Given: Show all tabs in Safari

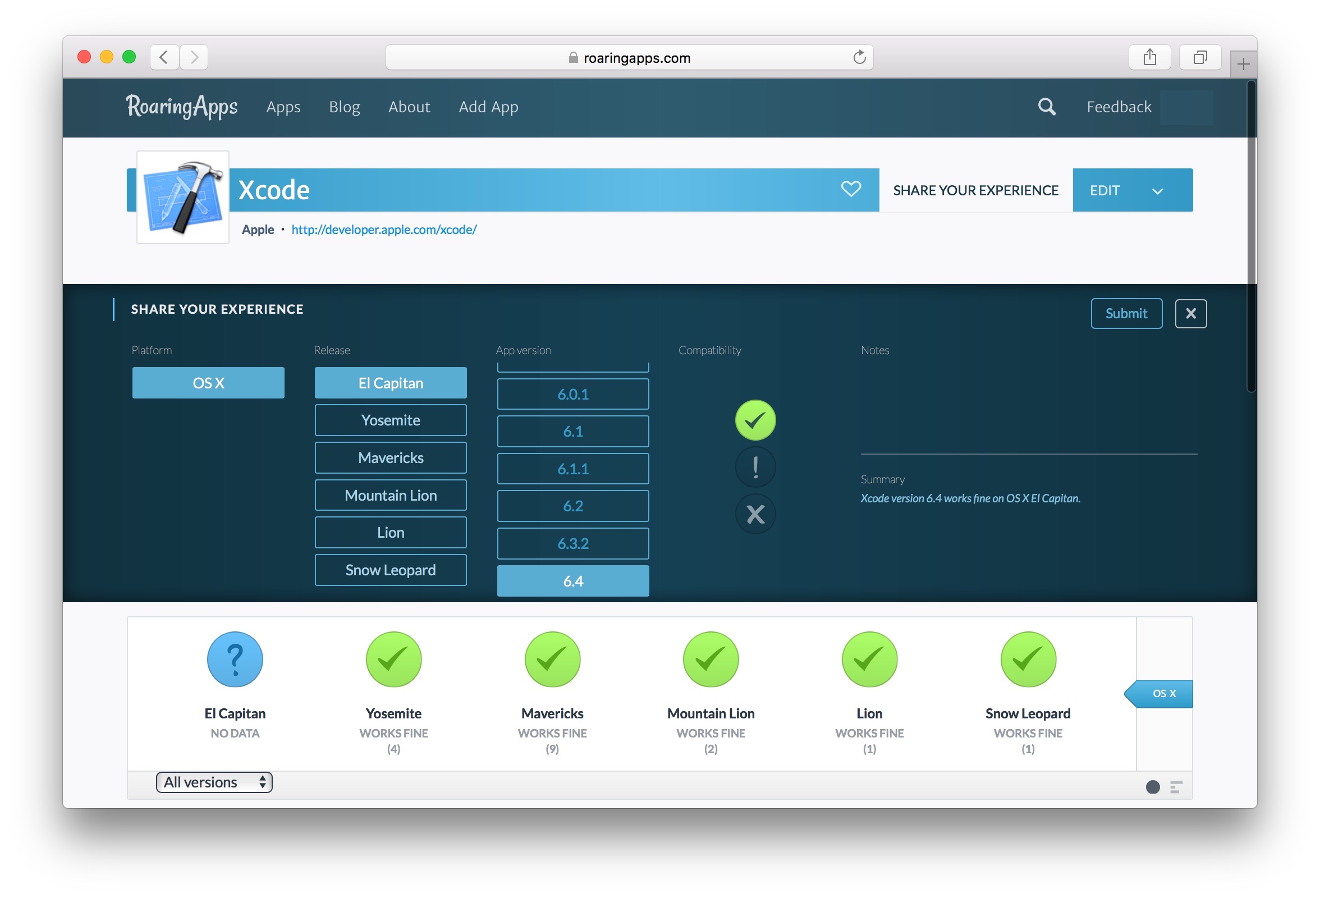Looking at the screenshot, I should click(1199, 57).
